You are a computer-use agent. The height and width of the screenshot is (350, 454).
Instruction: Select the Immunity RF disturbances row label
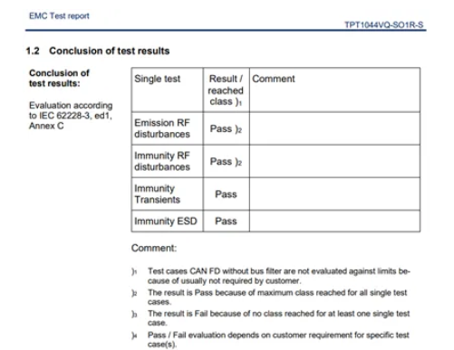[x=162, y=161]
